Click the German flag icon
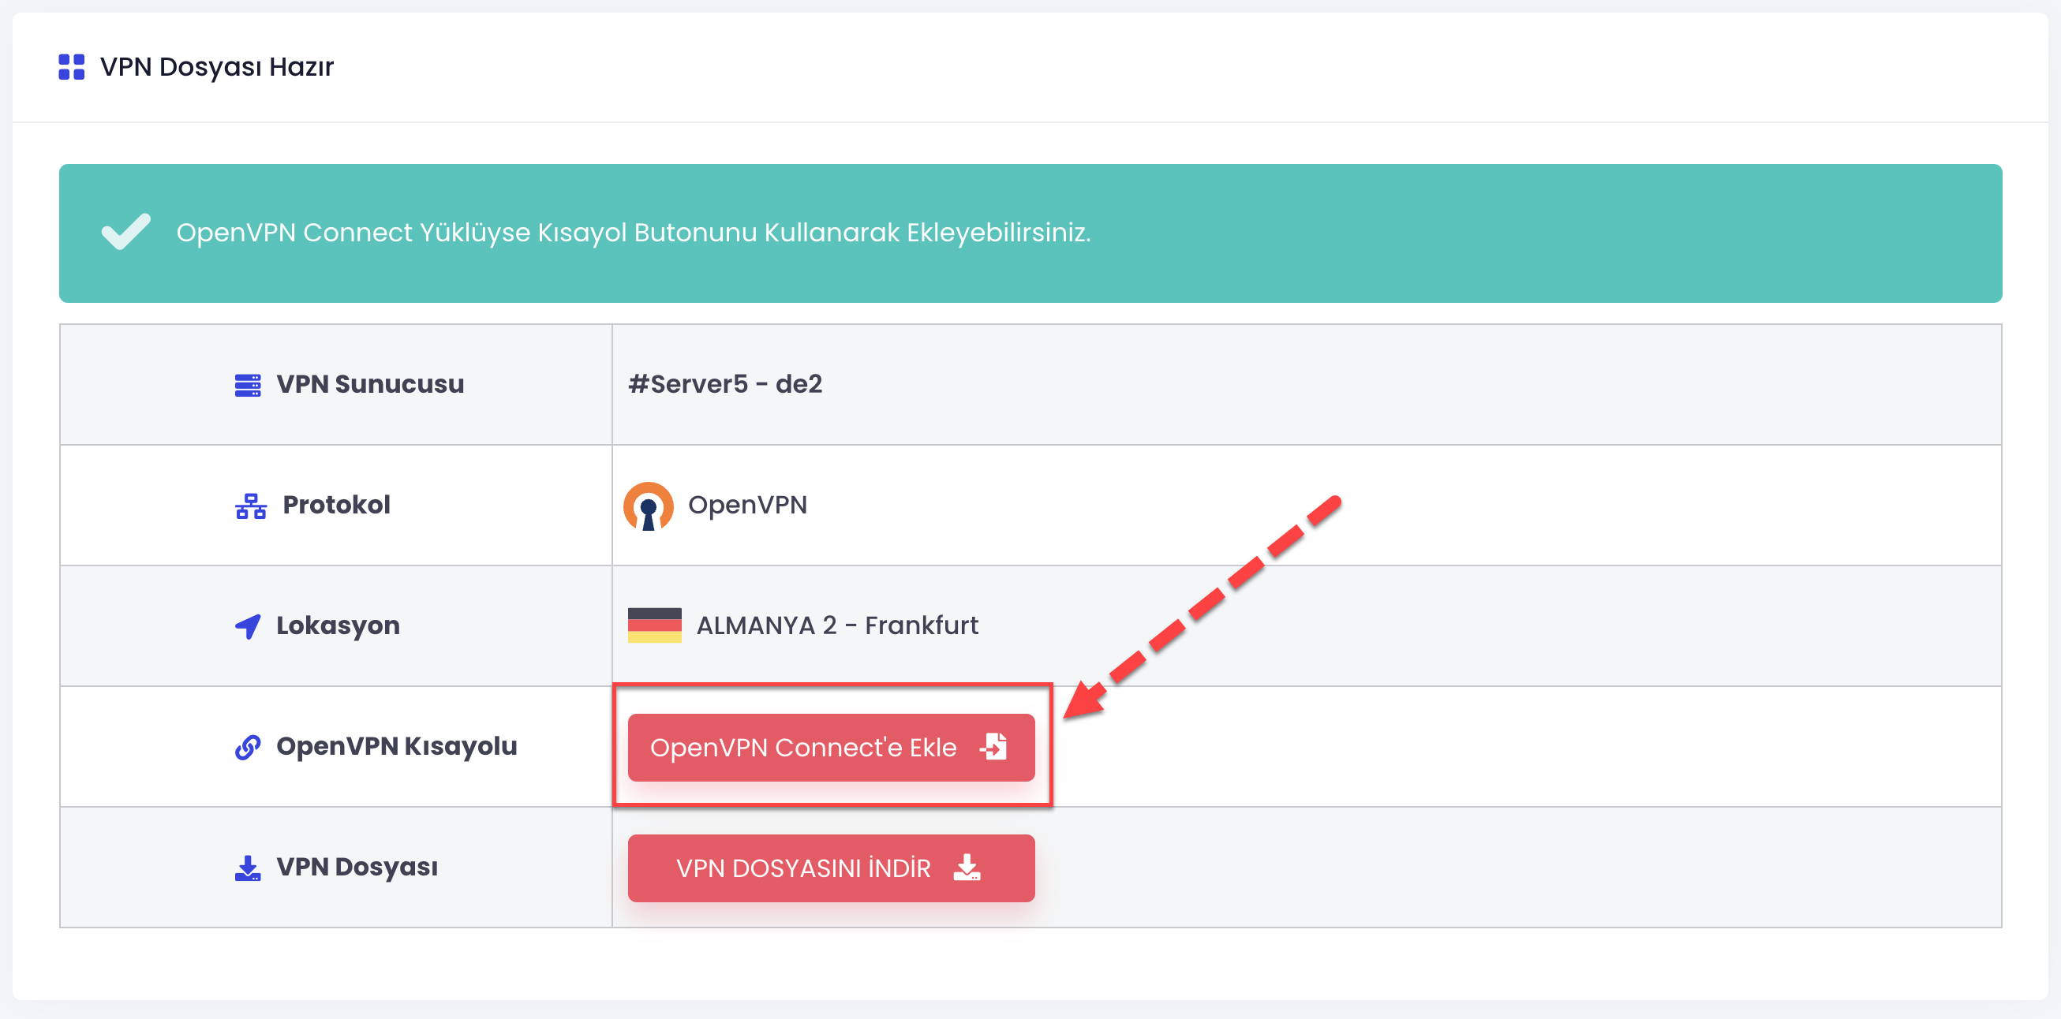This screenshot has height=1019, width=2061. tap(654, 625)
